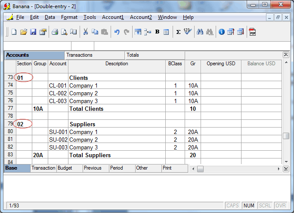Click the row format page icon
294x213 pixels.
pyautogui.click(x=166, y=32)
